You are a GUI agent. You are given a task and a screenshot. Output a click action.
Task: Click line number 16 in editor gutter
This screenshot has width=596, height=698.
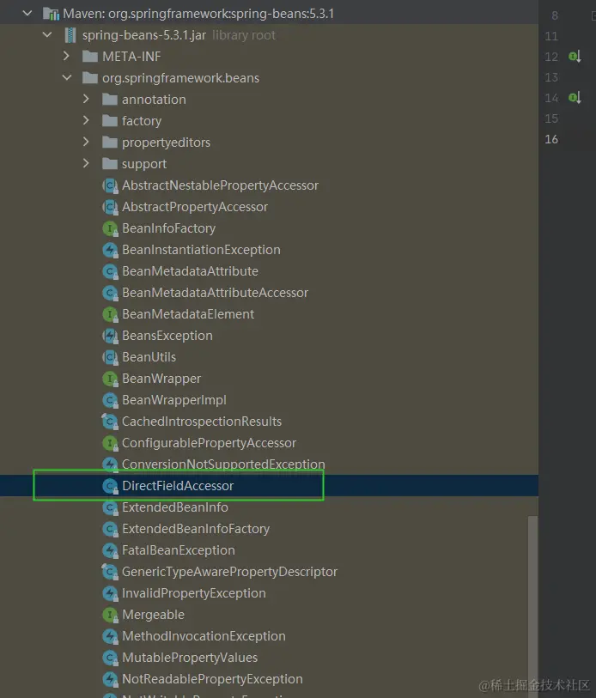(x=551, y=139)
